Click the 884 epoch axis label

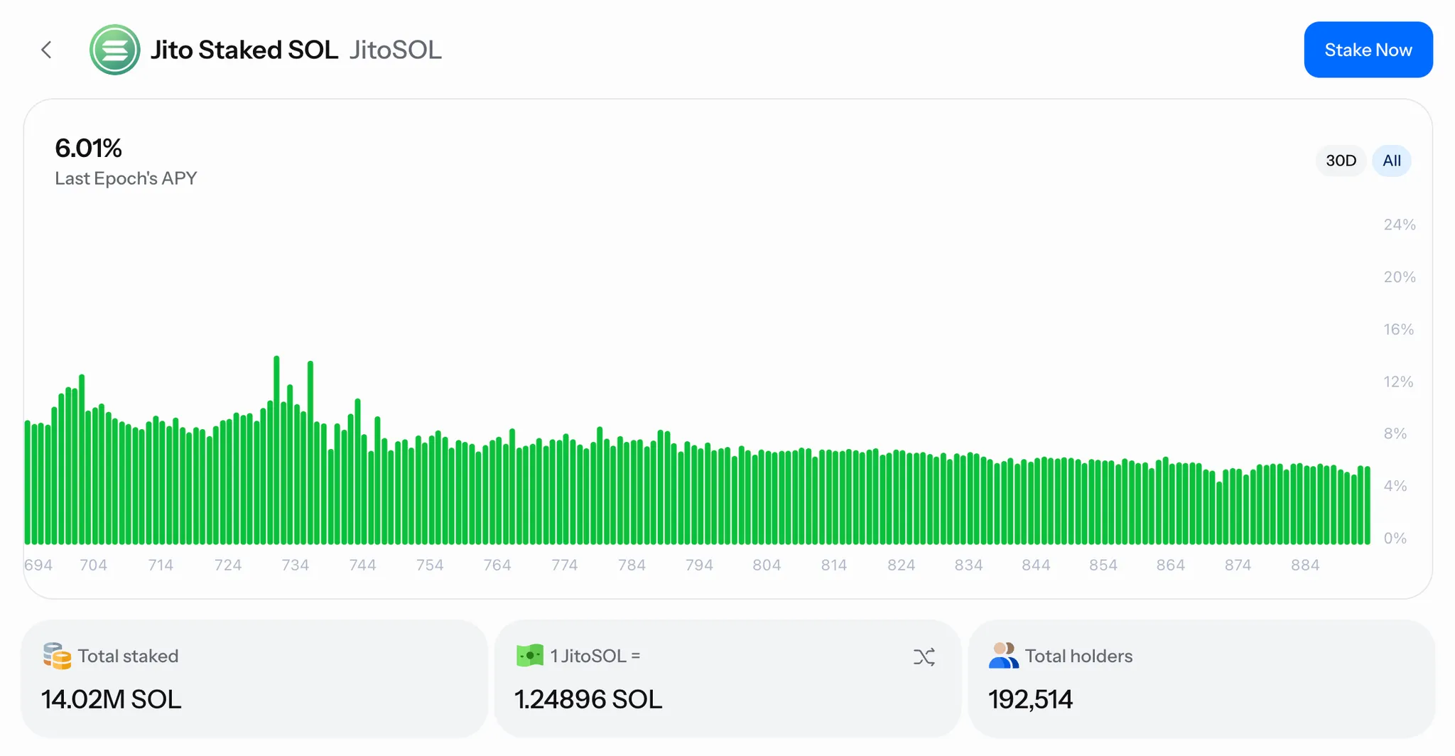[x=1304, y=565]
